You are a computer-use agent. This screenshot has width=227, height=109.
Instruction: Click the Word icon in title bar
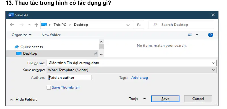click(x=11, y=15)
